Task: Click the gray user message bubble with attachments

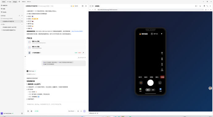Action: click(64, 63)
